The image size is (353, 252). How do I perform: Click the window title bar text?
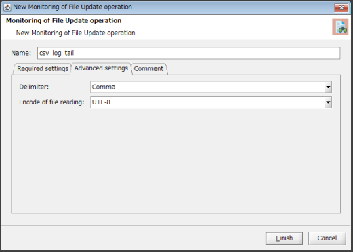pos(72,7)
